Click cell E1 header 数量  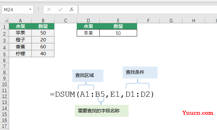coord(118,26)
